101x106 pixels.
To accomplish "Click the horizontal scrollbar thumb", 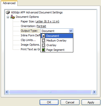I will [x=50, y=92].
